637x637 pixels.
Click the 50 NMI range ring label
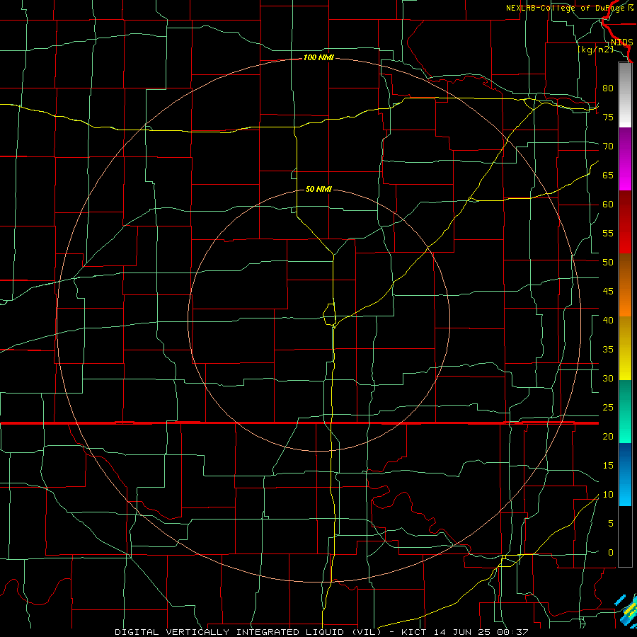[x=318, y=189]
